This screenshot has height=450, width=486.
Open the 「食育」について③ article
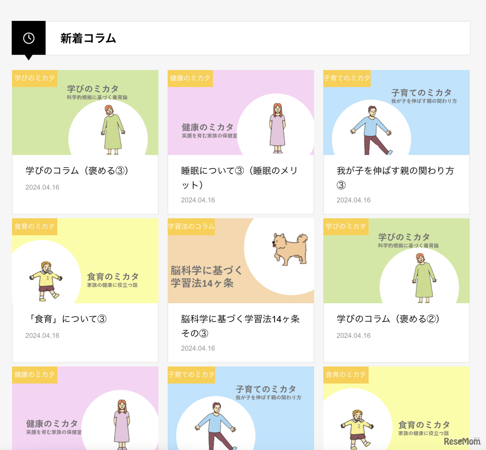tap(69, 319)
